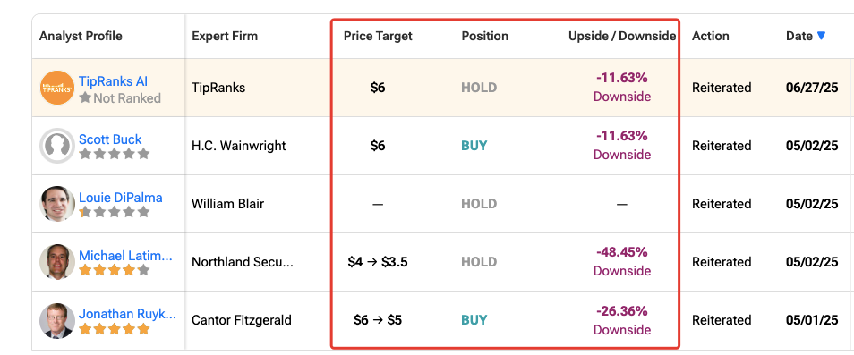This screenshot has width=854, height=355.
Task: Click the Analyst Profile column header
Action: (81, 36)
